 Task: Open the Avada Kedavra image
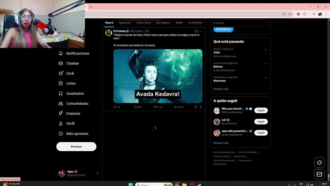[x=158, y=76]
